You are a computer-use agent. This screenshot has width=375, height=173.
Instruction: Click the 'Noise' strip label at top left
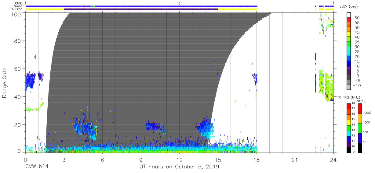(x=19, y=6)
